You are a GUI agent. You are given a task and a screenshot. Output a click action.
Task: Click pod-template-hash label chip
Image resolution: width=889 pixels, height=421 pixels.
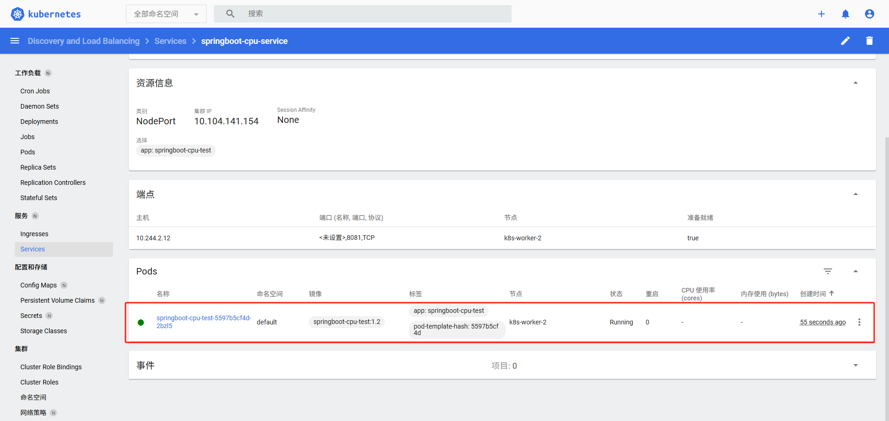457,329
